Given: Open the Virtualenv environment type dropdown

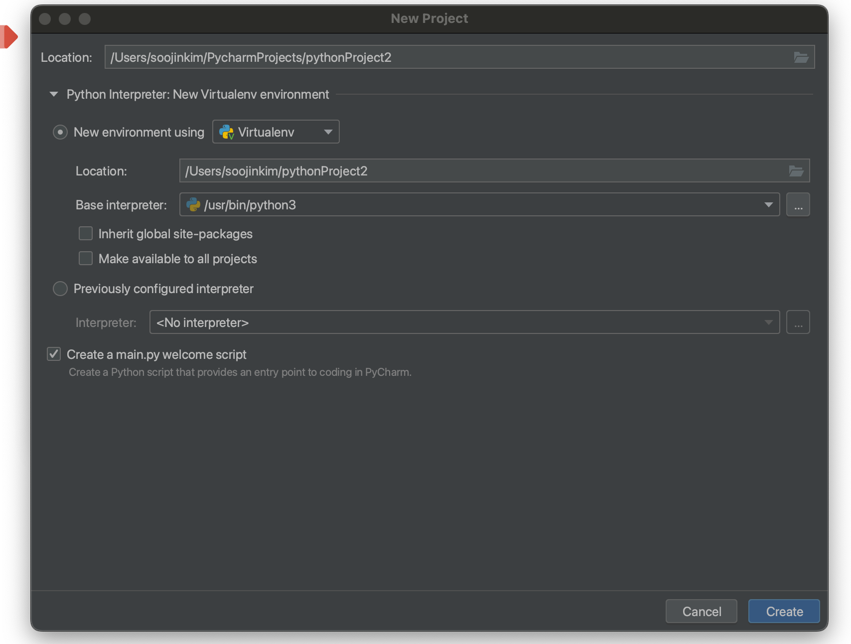Looking at the screenshot, I should click(276, 132).
